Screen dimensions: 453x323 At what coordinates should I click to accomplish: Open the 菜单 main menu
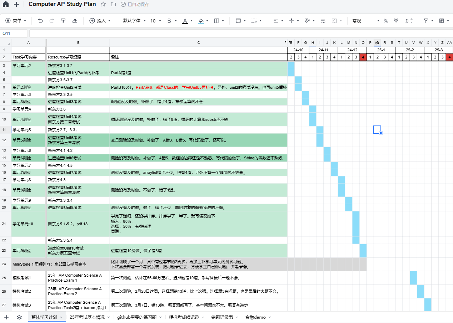pos(16,21)
